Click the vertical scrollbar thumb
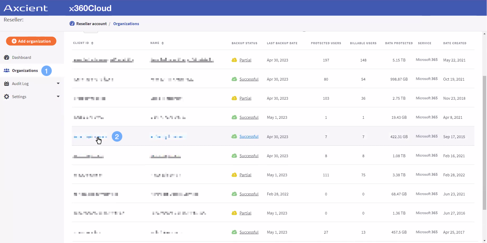Viewport: 487px width, 243px height. point(484,143)
